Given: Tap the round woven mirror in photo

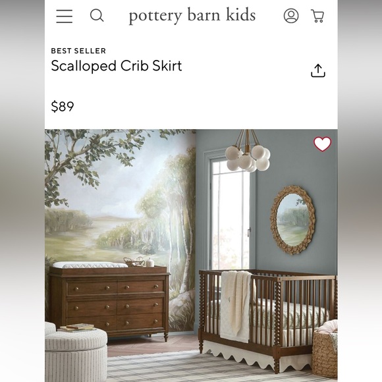Looking at the screenshot, I should [x=292, y=220].
